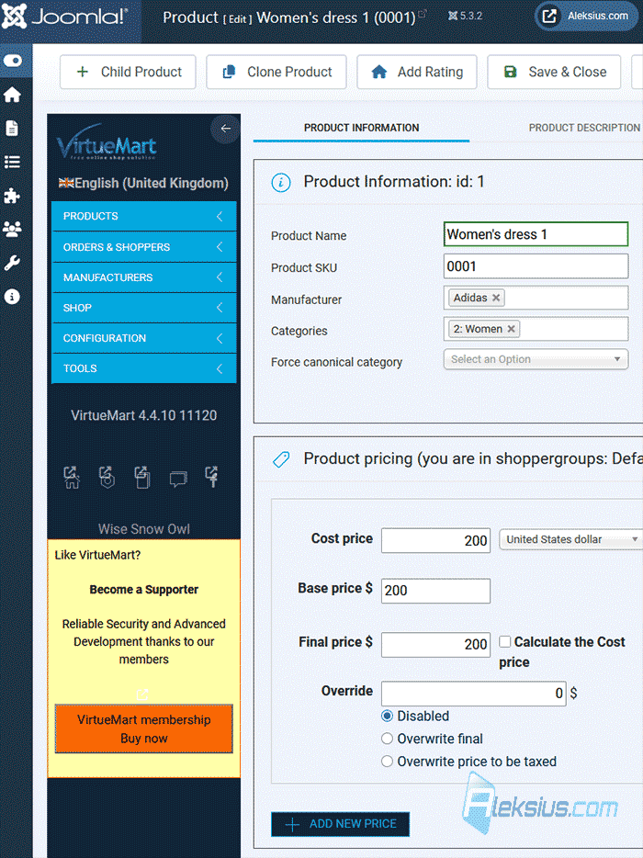This screenshot has width=643, height=858.
Task: Click VirtueMart 4.4.10 11120 version text
Action: (144, 415)
